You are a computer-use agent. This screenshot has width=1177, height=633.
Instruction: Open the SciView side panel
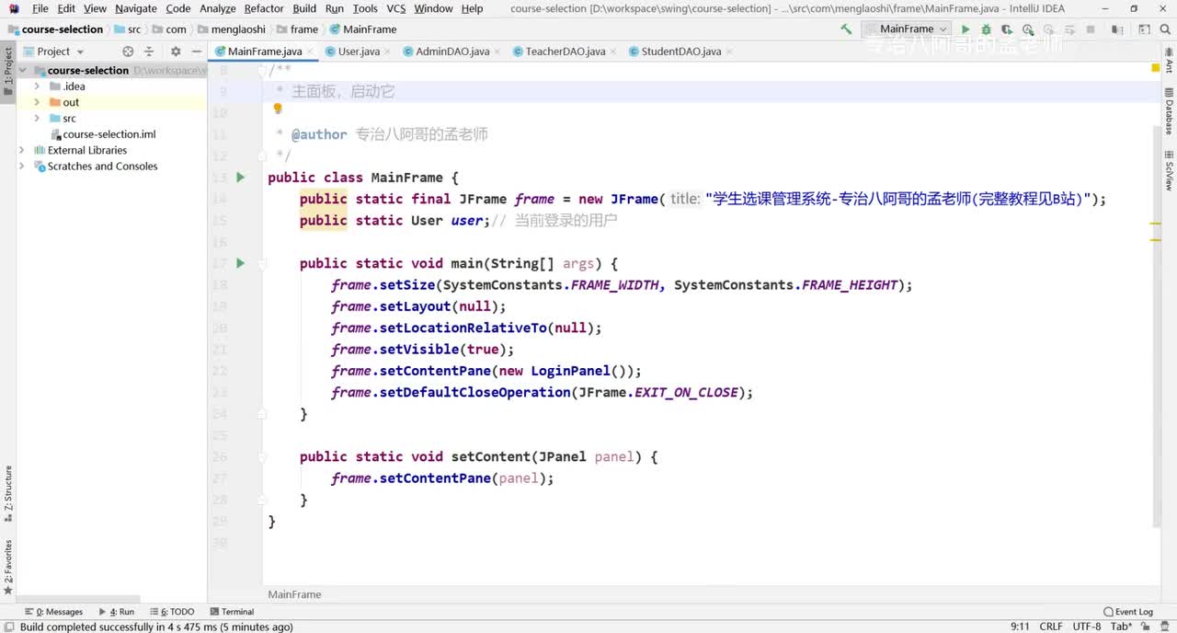coord(1169,169)
